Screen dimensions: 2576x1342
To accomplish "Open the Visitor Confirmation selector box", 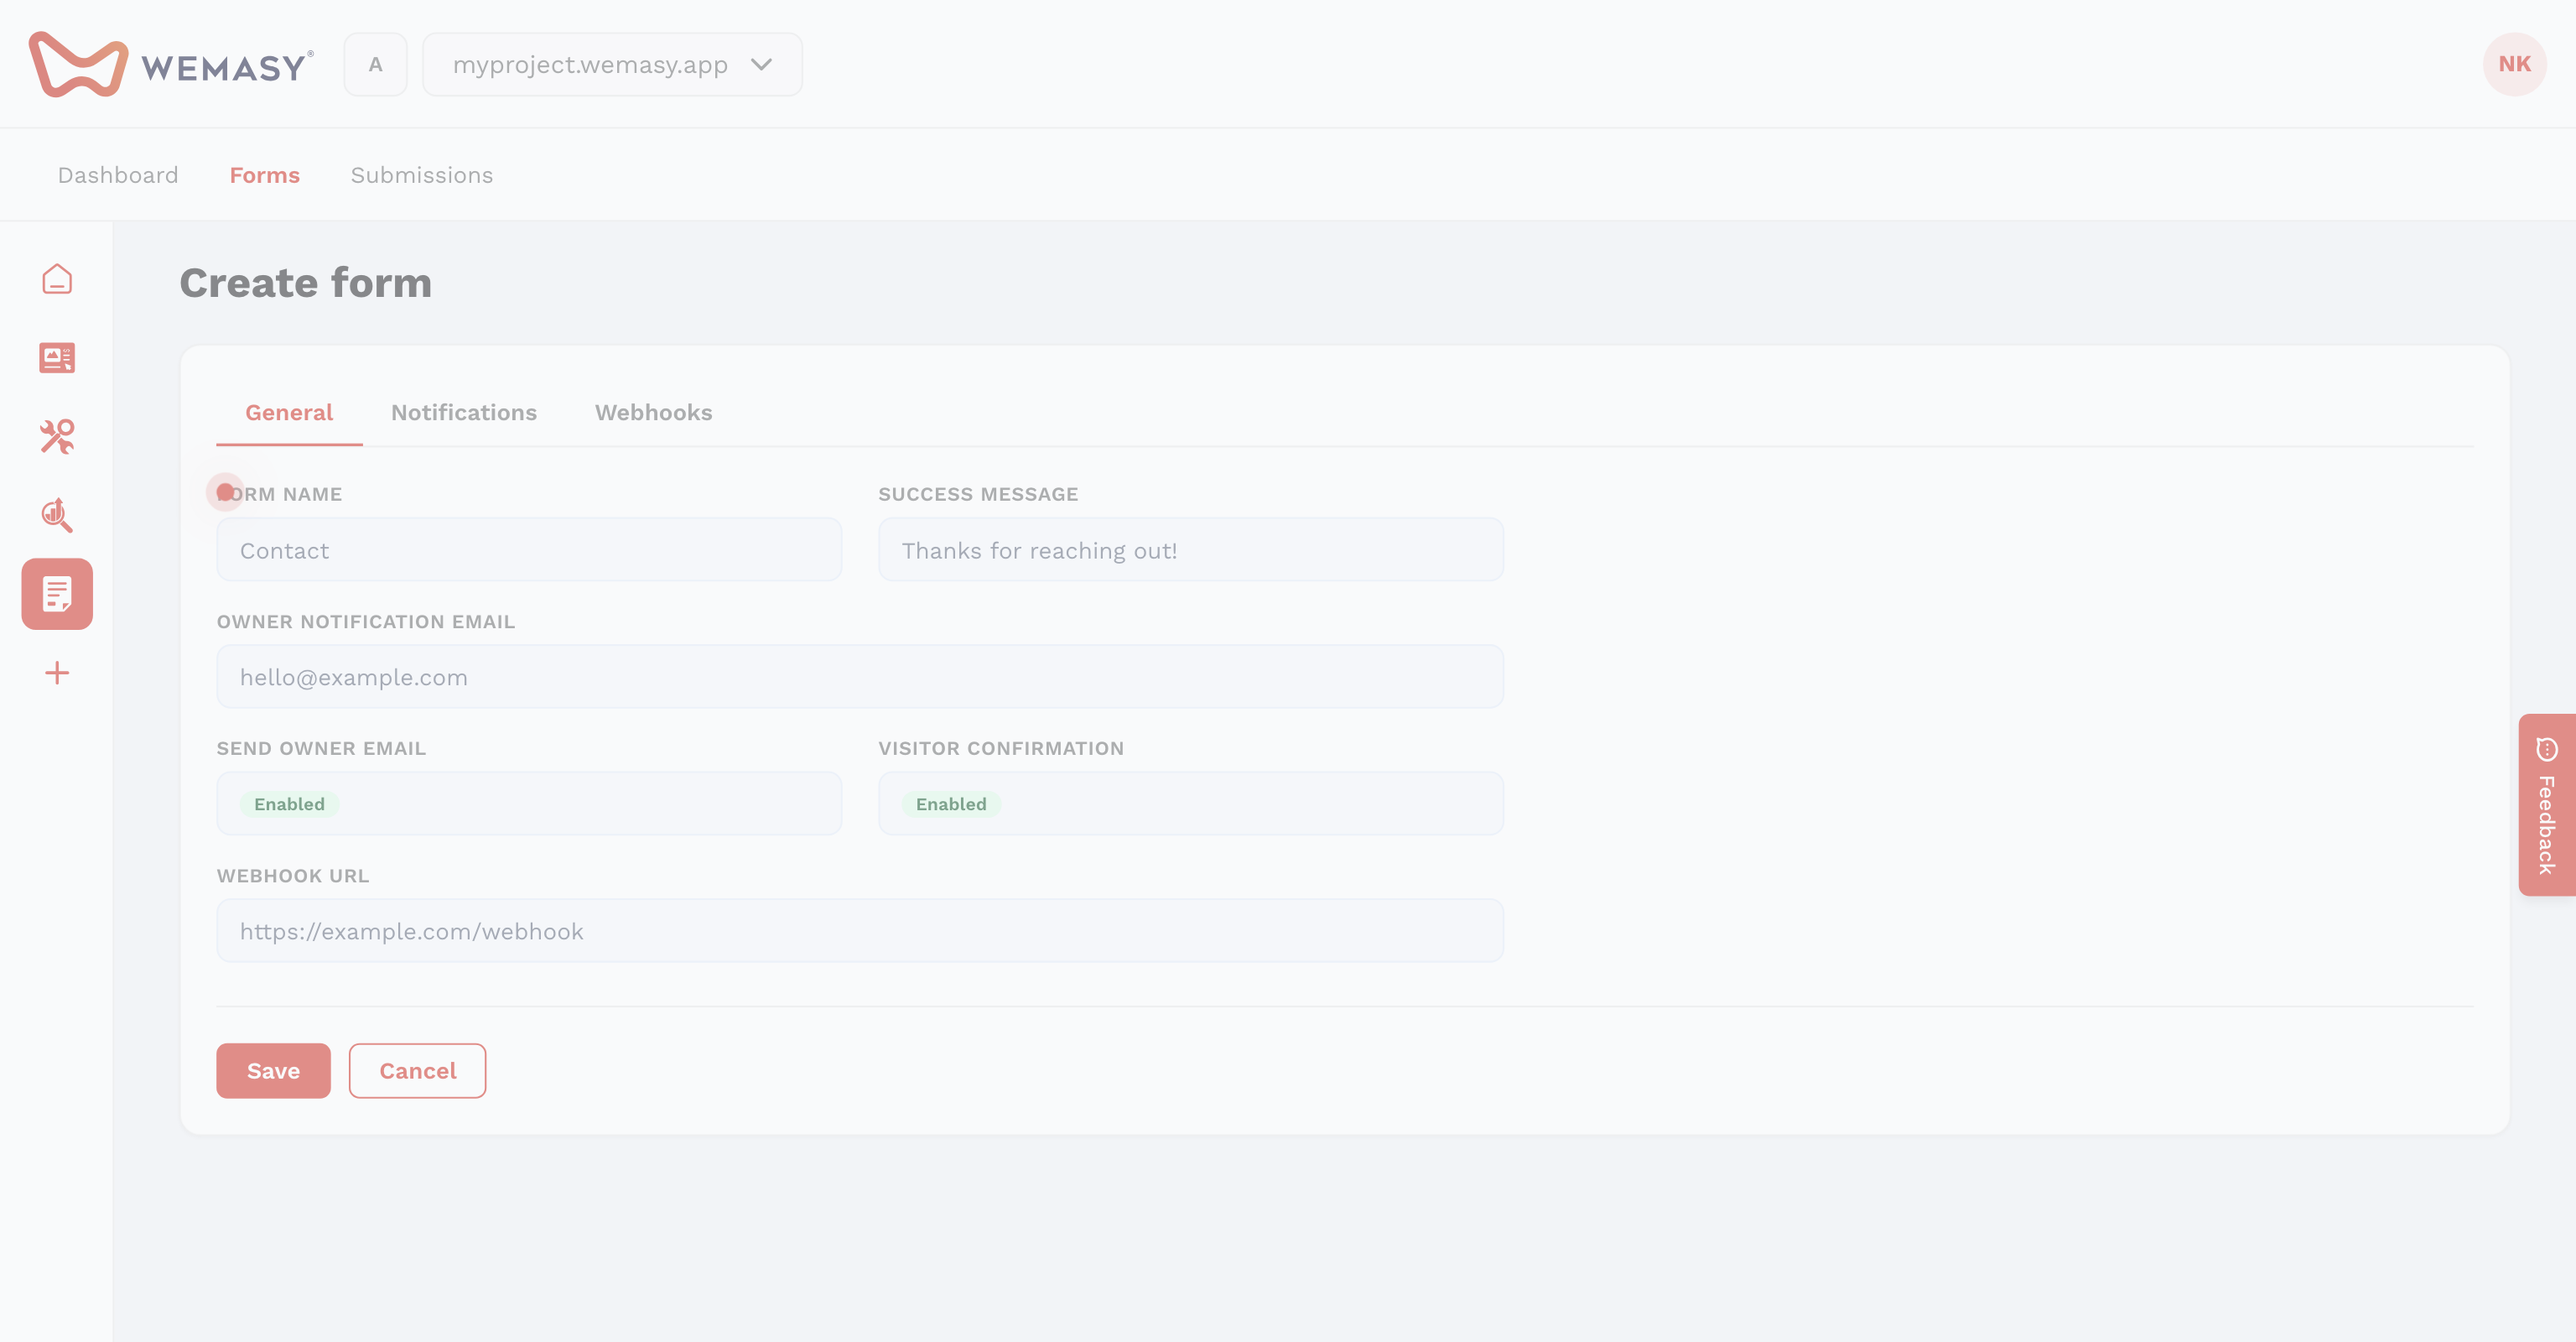I will click(1191, 804).
